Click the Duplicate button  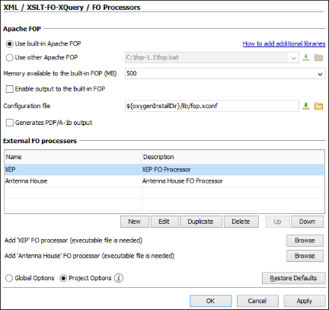pos(201,222)
